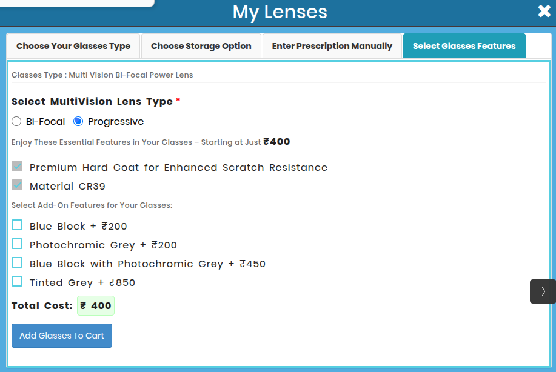The height and width of the screenshot is (372, 556).
Task: Enable Blue Block add-on feature
Action: click(17, 225)
